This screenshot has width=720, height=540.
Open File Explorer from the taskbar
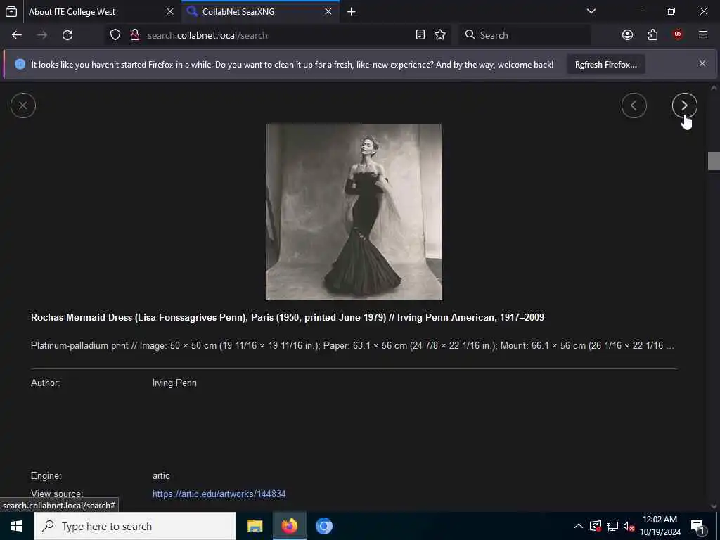pyautogui.click(x=255, y=526)
